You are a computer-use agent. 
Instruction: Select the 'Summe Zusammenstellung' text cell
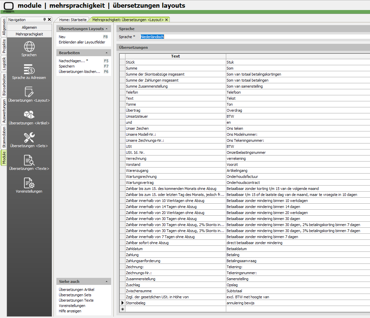coord(175,86)
